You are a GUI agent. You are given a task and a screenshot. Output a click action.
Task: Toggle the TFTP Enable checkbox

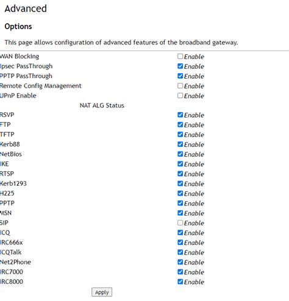180,134
